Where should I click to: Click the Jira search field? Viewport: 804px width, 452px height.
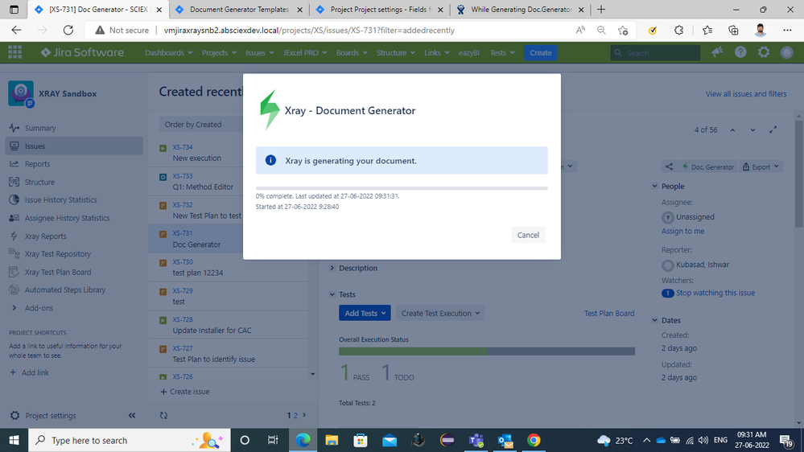pyautogui.click(x=655, y=53)
